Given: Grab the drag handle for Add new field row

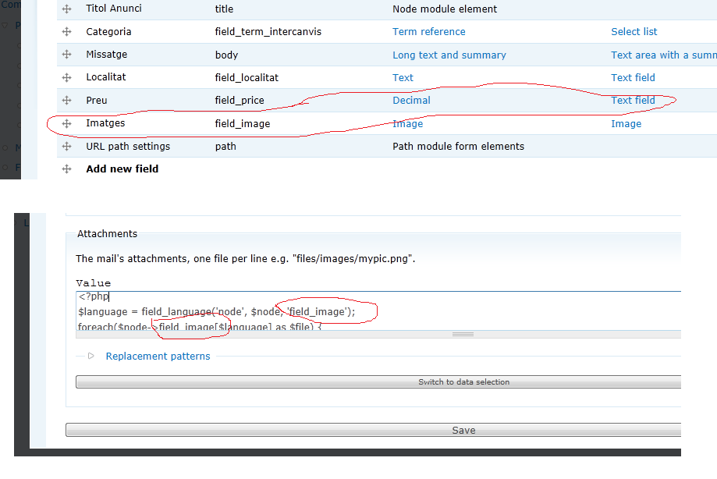Looking at the screenshot, I should (x=67, y=169).
